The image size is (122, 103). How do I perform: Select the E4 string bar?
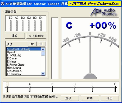point(41,25)
